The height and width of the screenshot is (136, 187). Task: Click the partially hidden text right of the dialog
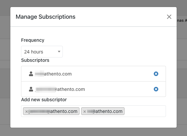click(182, 20)
